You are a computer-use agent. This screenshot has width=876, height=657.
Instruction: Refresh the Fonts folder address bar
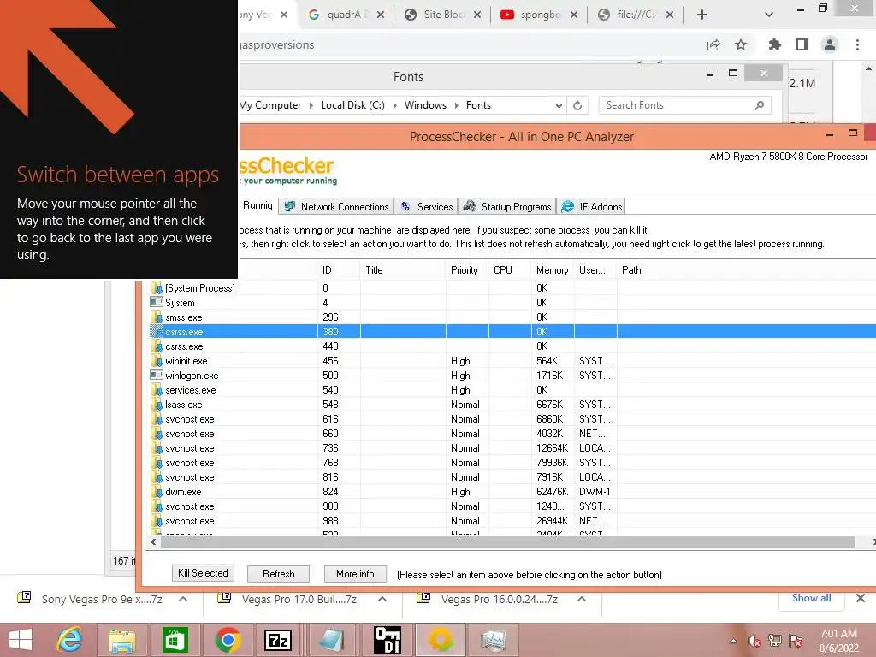coord(577,105)
